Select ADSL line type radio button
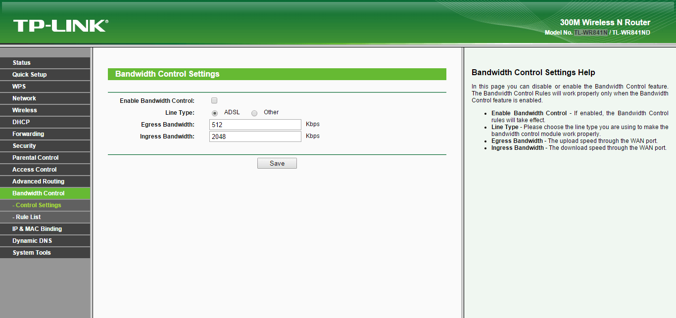Screen dimensions: 676x318 215,113
